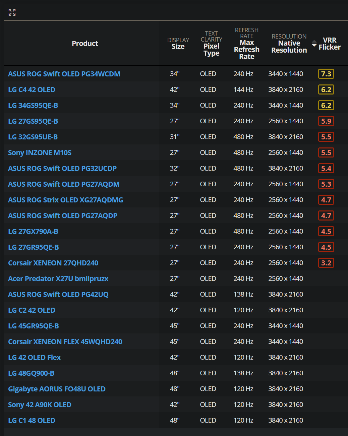This screenshot has height=436, width=348.
Task: Sort by Max Refresh Rate header
Action: pyautogui.click(x=247, y=44)
